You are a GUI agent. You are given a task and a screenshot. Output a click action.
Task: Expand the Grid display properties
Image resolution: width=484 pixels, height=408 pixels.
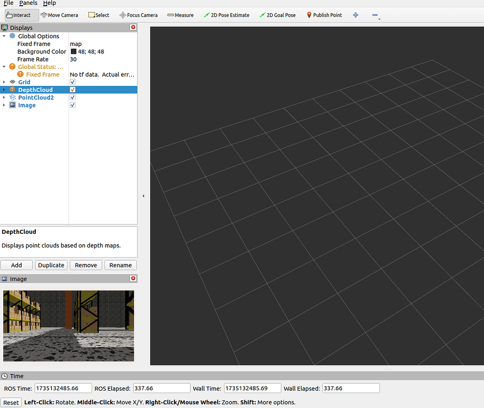pyautogui.click(x=4, y=82)
